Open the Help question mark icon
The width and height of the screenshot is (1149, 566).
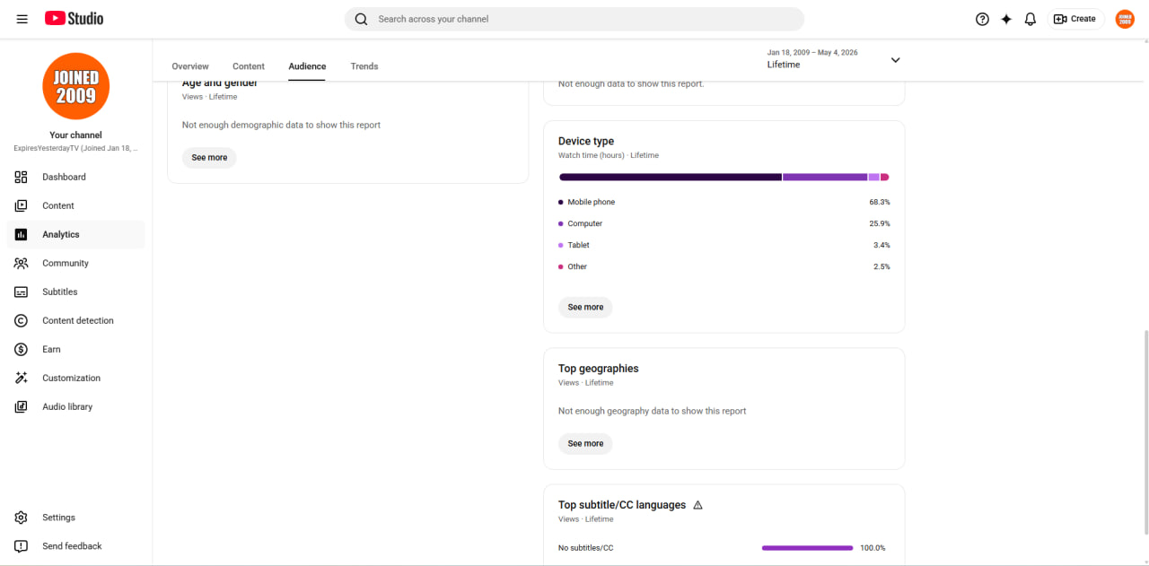tap(982, 19)
